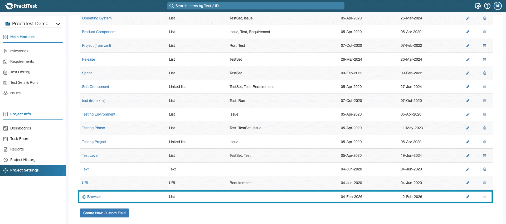The image size is (506, 224).
Task: View Project History
Action: pyautogui.click(x=23, y=160)
